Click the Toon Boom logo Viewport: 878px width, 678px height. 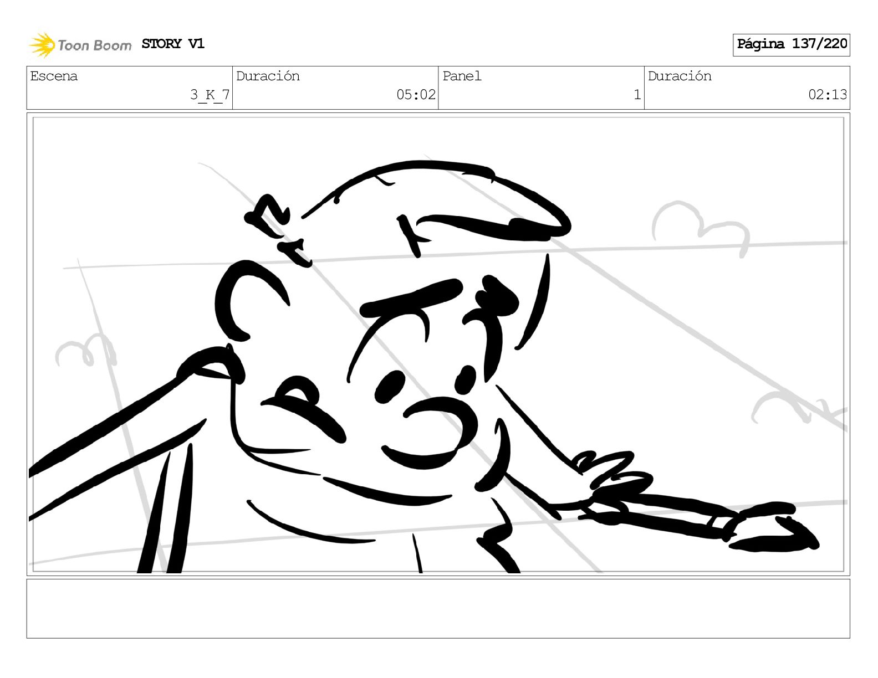tap(80, 45)
